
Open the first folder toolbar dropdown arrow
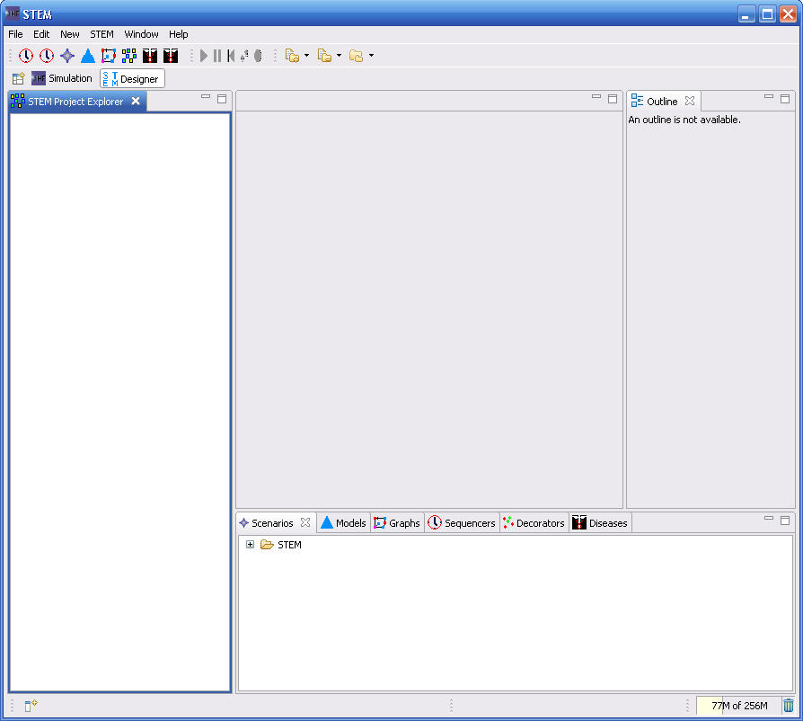(306, 56)
